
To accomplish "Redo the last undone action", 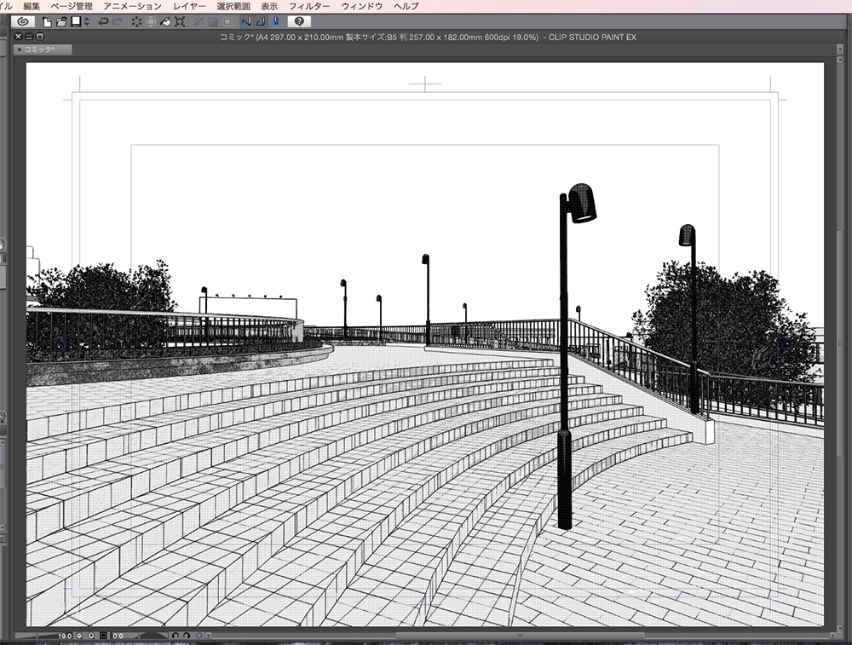I will (118, 22).
